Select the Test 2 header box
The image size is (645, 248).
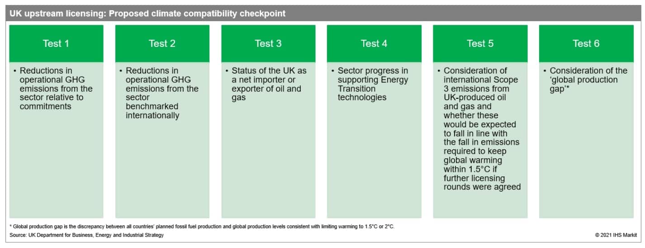(162, 44)
